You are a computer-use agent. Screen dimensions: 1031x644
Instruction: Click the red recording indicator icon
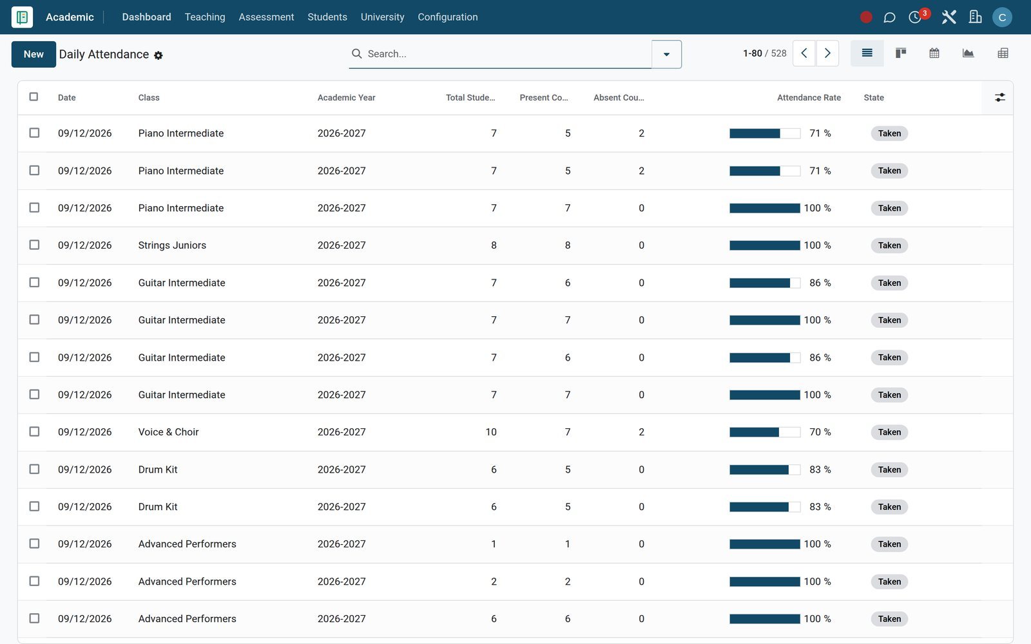coord(866,17)
